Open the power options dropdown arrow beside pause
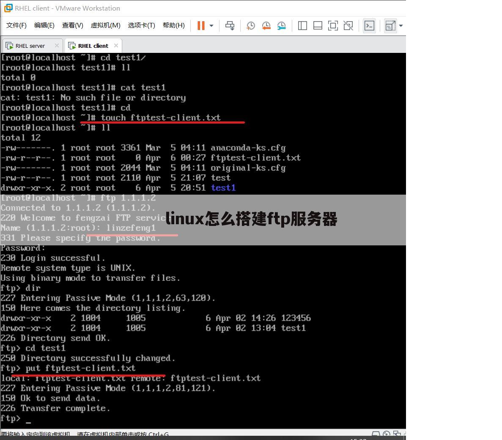This screenshot has width=502, height=440. click(x=211, y=26)
